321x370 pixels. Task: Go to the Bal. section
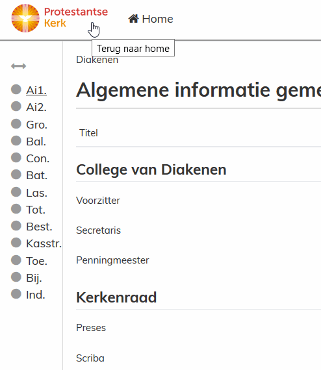(36, 142)
